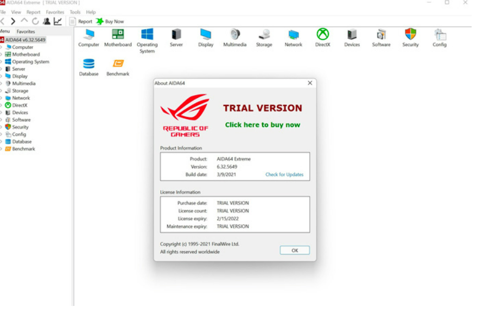This screenshot has width=483, height=319.
Task: Switch to the Favorites tab in sidebar
Action: pos(26,32)
